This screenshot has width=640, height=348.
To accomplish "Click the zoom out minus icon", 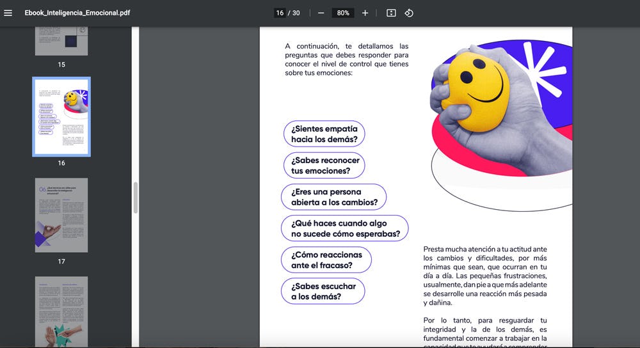I will pos(321,13).
